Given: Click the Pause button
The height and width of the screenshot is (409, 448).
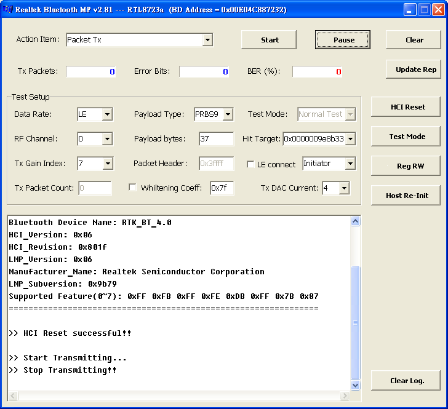Looking at the screenshot, I should point(343,40).
